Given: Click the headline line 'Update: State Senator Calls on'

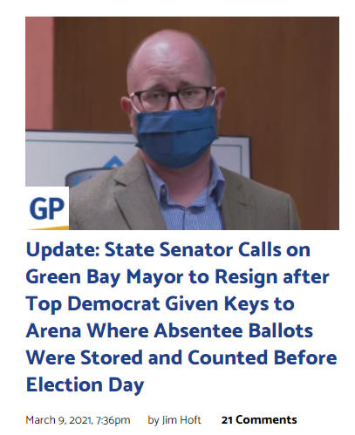Looking at the screenshot, I should click(168, 249).
